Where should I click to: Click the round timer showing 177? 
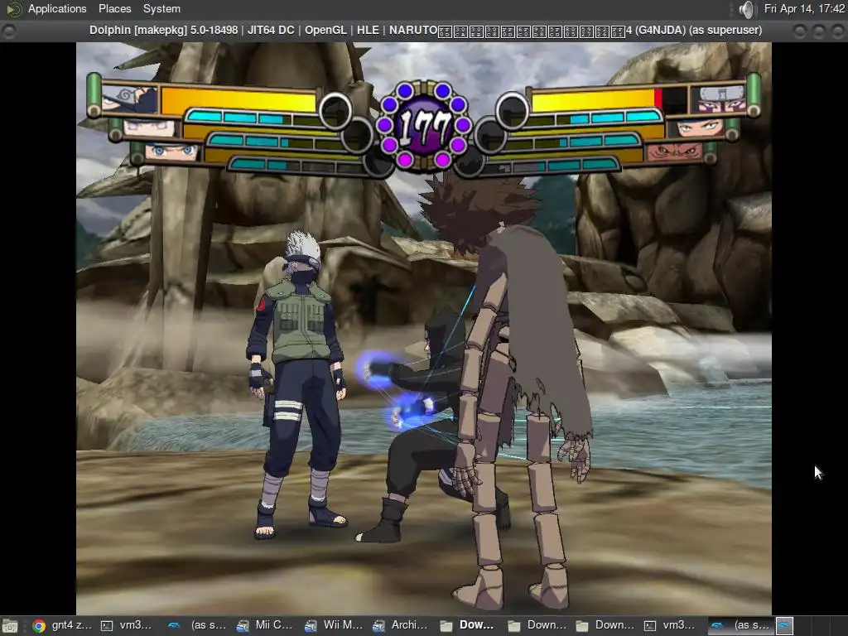click(424, 126)
